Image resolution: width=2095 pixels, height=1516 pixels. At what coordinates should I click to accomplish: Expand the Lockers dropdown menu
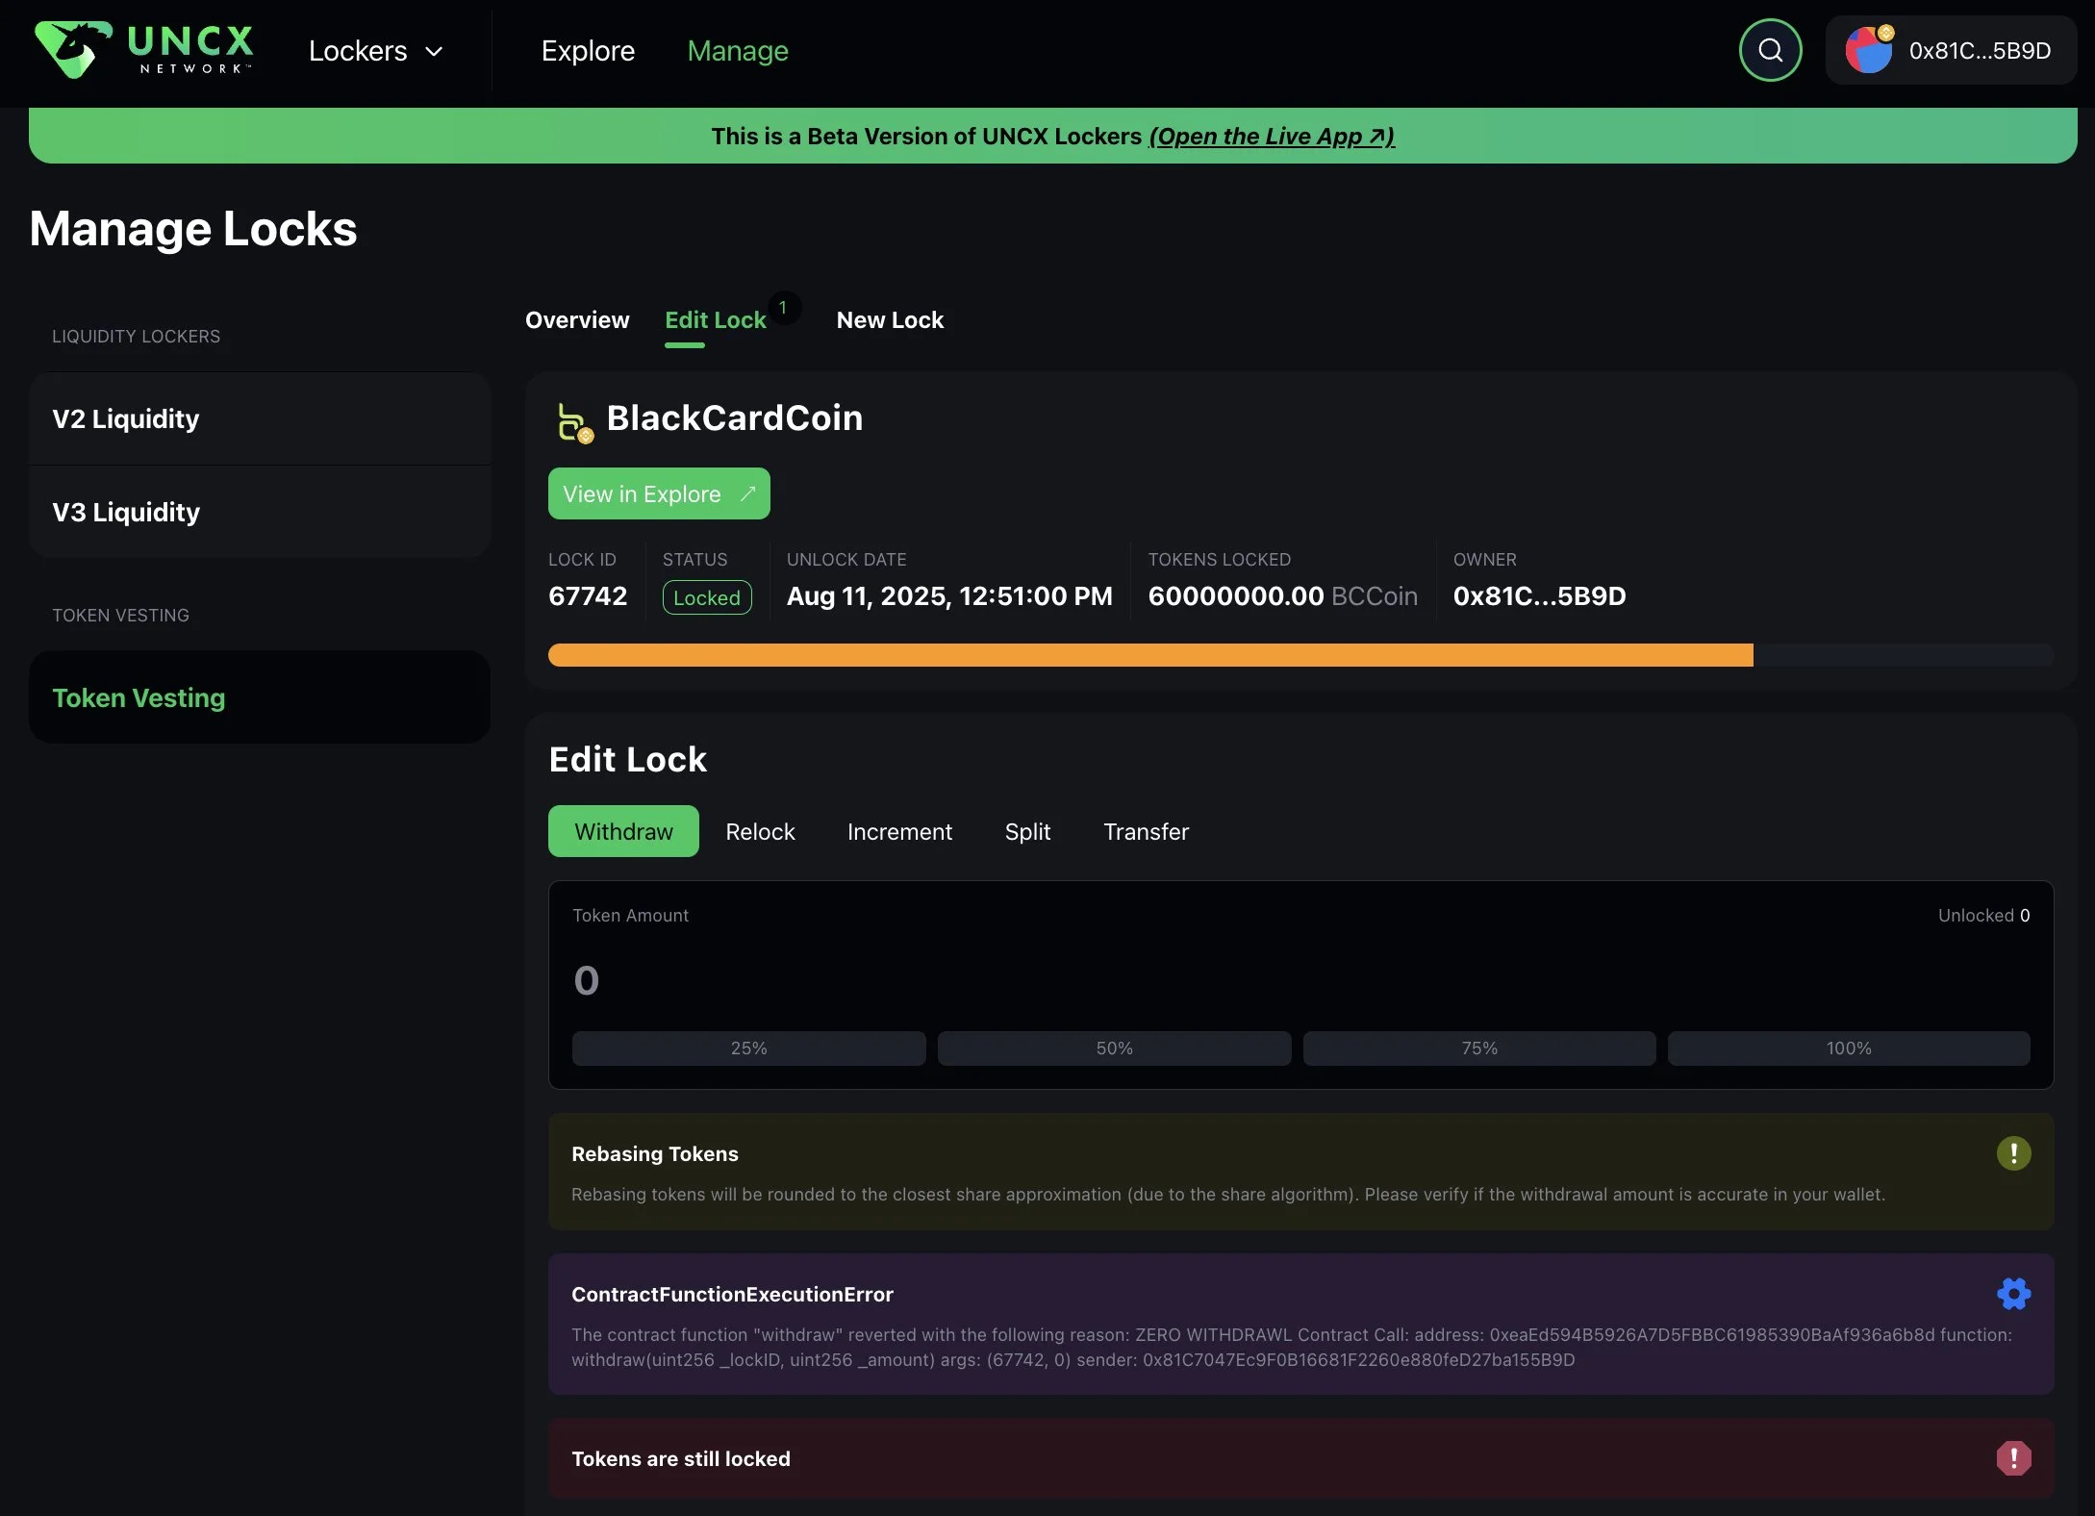[x=376, y=51]
